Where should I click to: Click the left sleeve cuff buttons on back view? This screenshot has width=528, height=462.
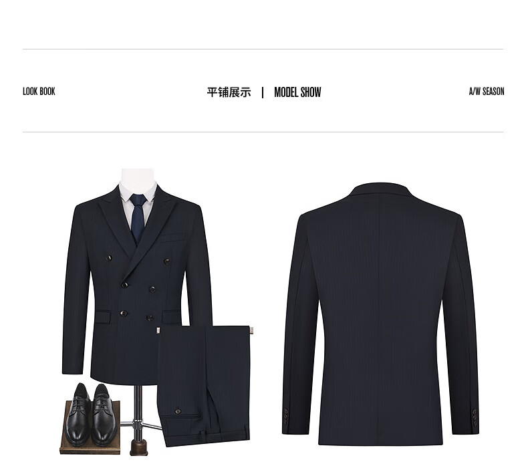point(286,417)
